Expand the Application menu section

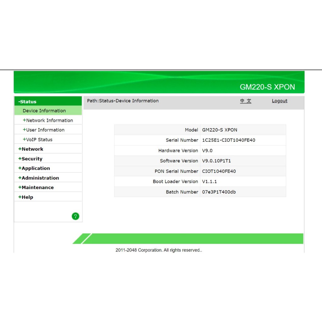[x=34, y=168]
